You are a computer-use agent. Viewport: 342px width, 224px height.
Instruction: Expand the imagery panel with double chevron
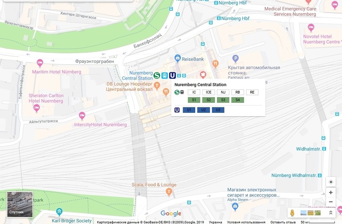point(331,213)
